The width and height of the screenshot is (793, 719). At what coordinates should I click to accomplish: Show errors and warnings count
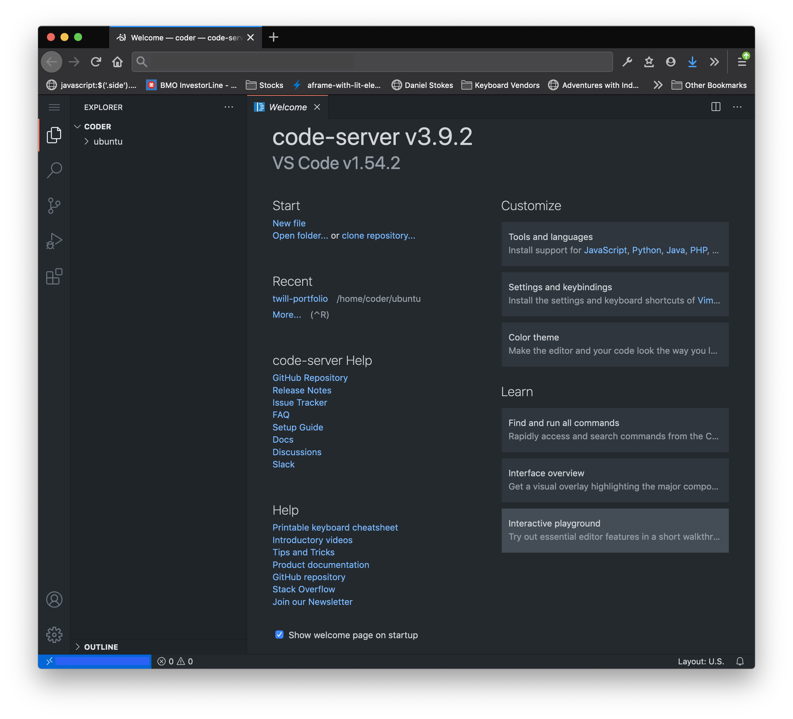pos(175,661)
